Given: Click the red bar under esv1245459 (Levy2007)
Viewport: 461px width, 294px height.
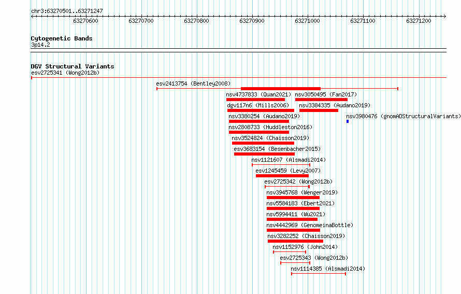Looking at the screenshot, I should pos(282,176).
